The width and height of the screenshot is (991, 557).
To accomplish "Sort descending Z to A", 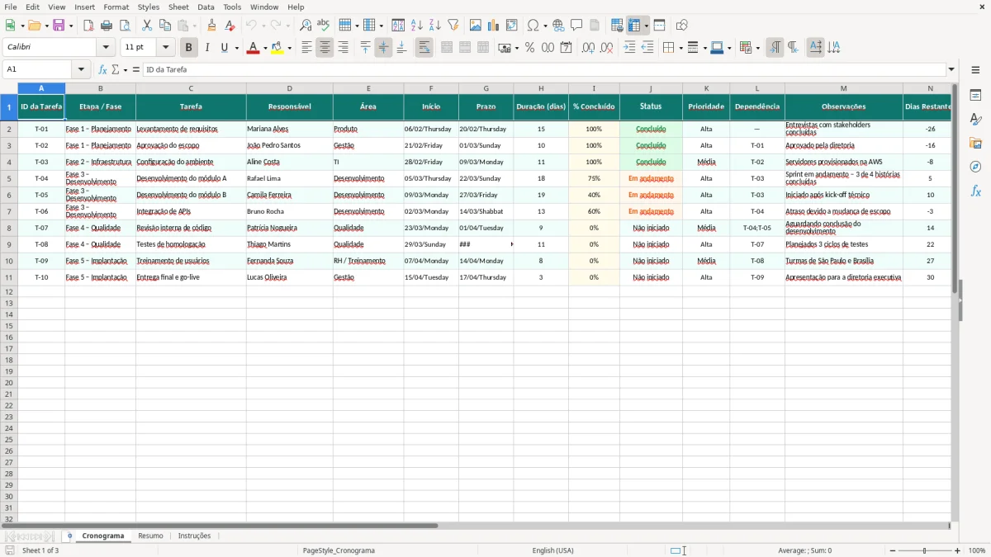I will coord(435,26).
